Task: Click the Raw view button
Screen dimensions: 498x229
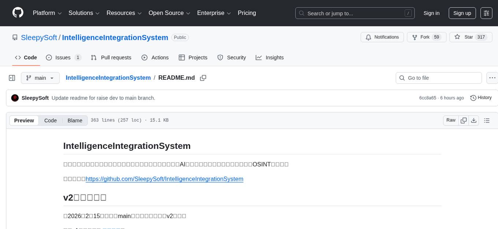Action: (x=450, y=120)
